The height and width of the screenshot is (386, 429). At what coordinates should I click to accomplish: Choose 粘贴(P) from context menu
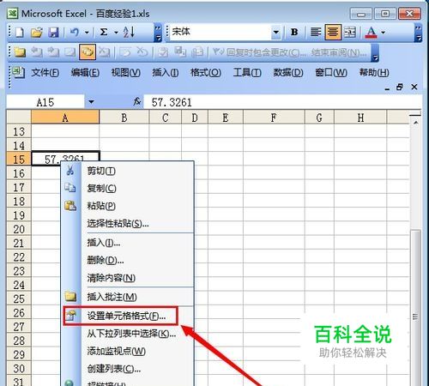(x=128, y=206)
